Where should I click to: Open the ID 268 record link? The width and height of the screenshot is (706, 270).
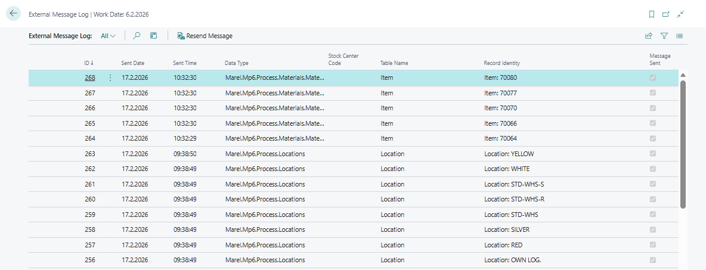[89, 77]
